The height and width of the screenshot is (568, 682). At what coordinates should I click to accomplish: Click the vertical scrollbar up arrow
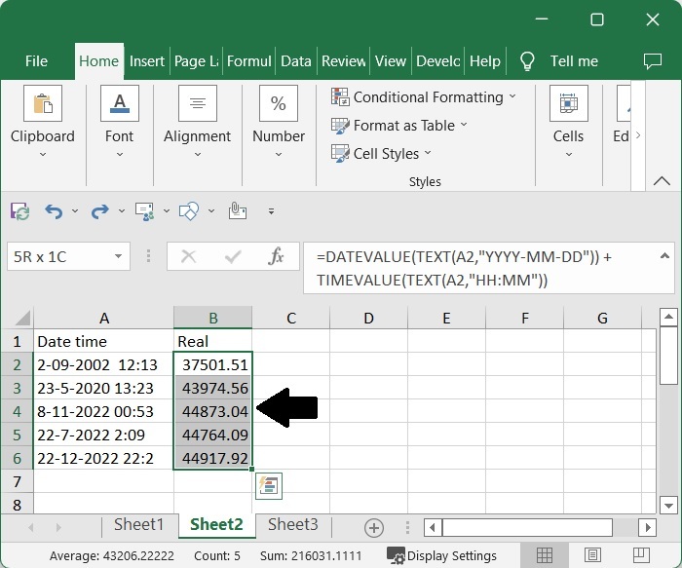click(x=668, y=317)
